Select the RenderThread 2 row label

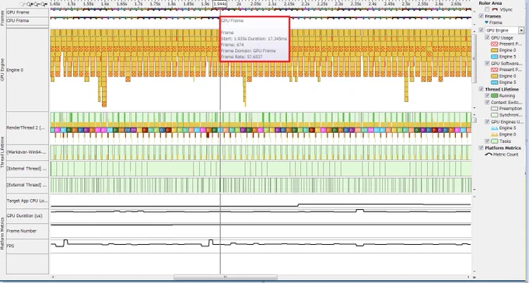(x=26, y=128)
